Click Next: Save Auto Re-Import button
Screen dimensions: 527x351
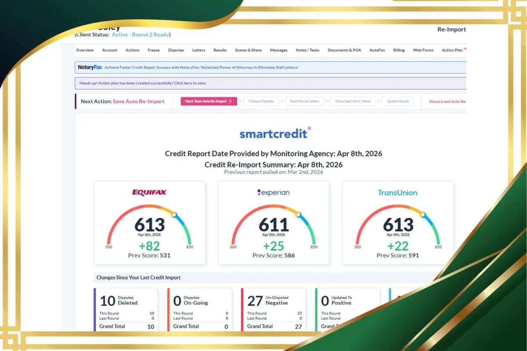click(x=209, y=101)
